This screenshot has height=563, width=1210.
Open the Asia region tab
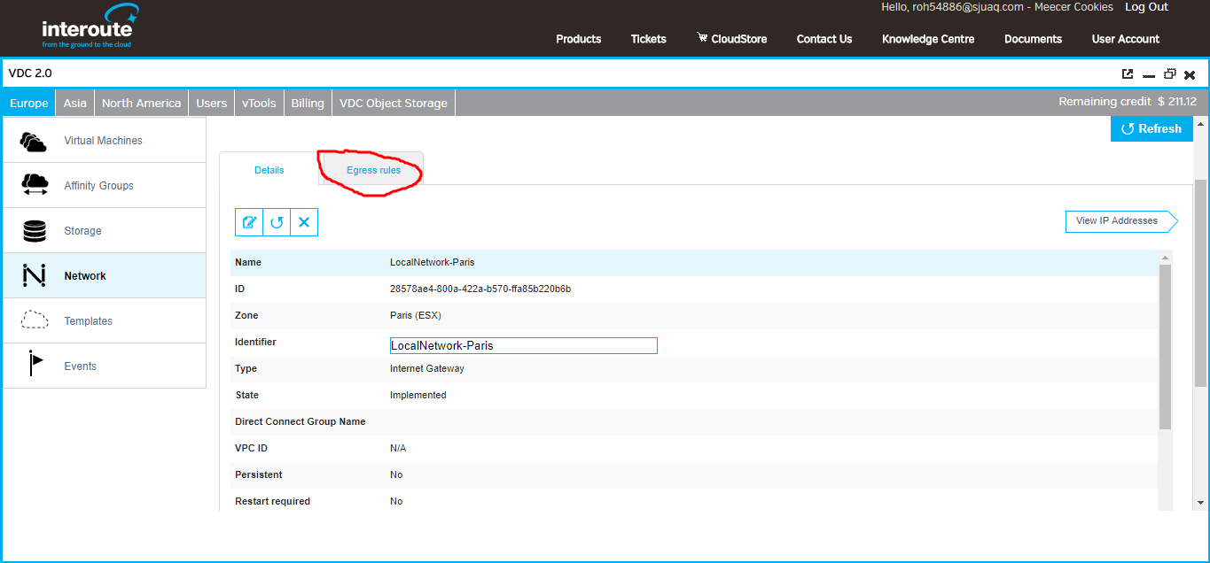75,103
